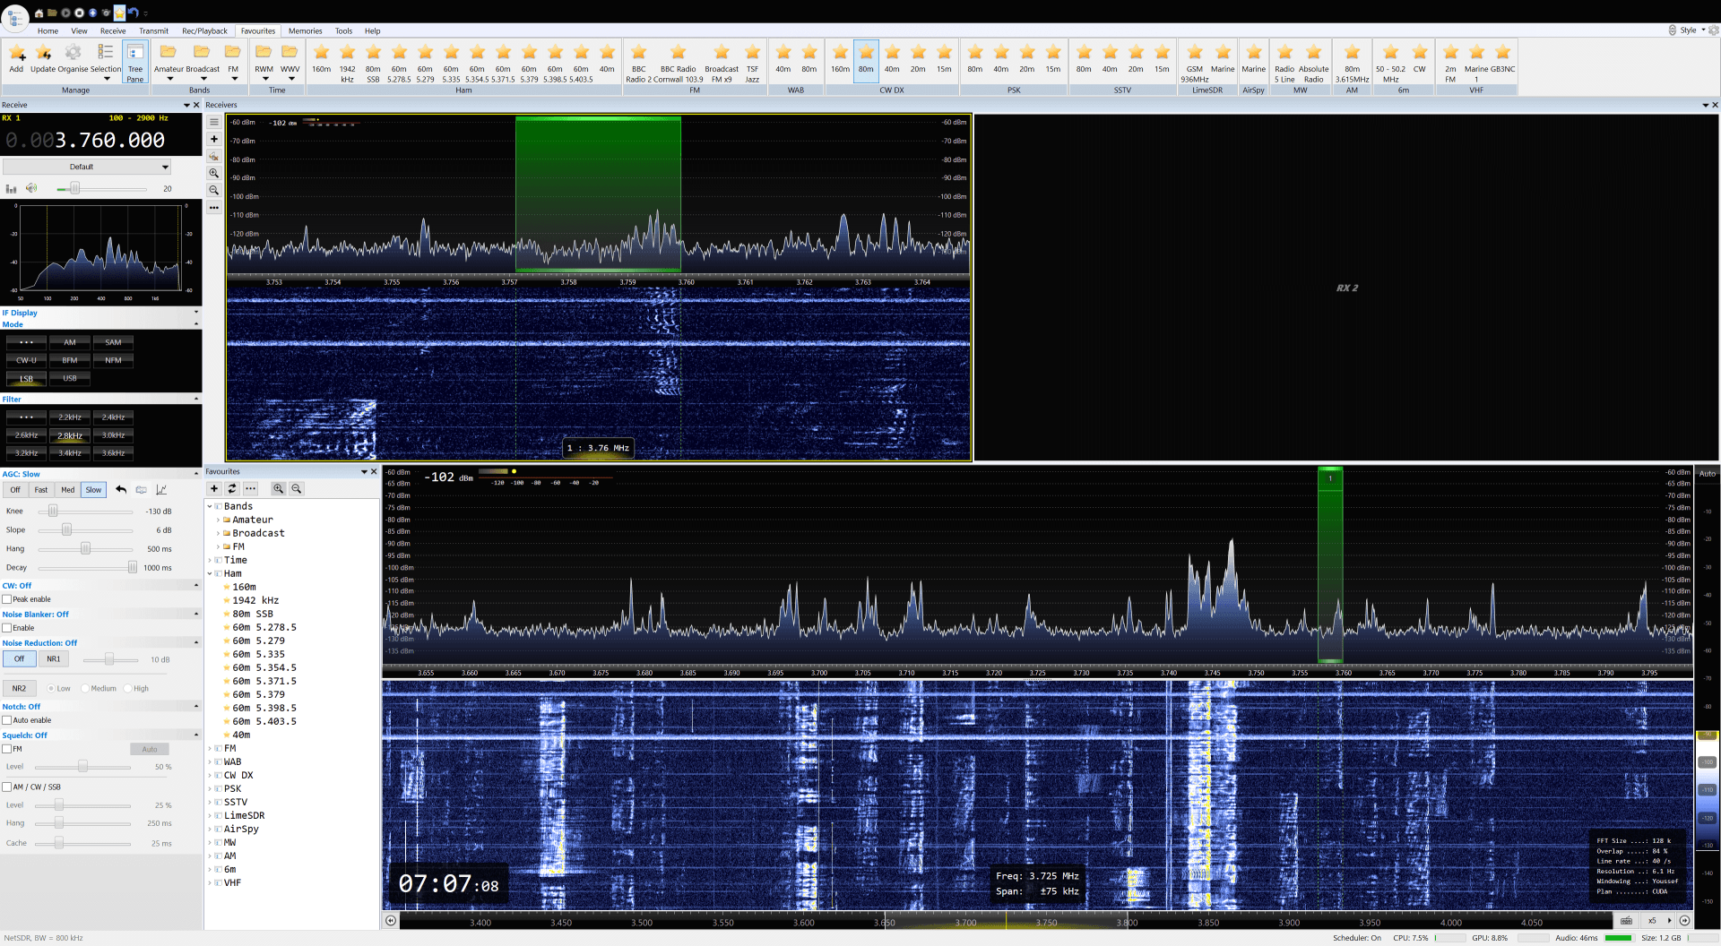Enable the Noise Blanker checkbox

[8, 627]
